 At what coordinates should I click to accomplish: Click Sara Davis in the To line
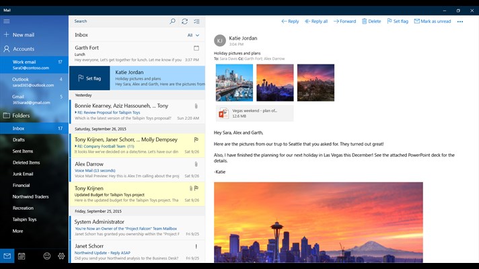tap(228, 59)
